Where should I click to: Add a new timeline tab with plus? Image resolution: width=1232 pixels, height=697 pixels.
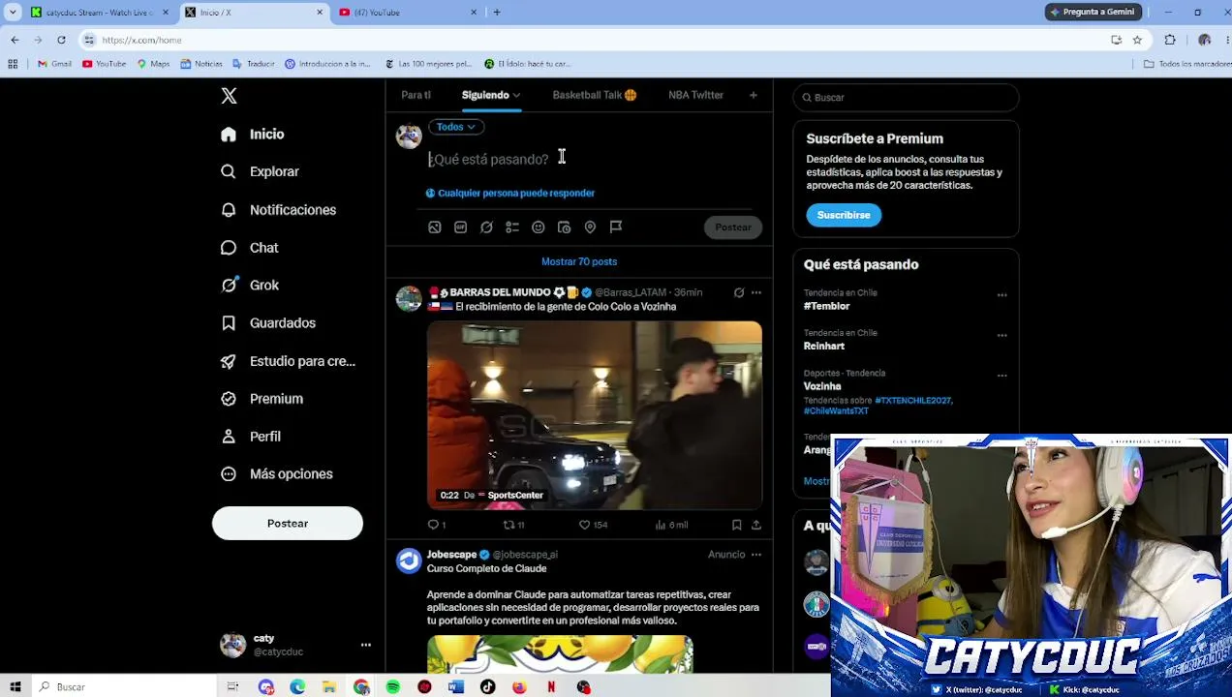click(x=754, y=95)
